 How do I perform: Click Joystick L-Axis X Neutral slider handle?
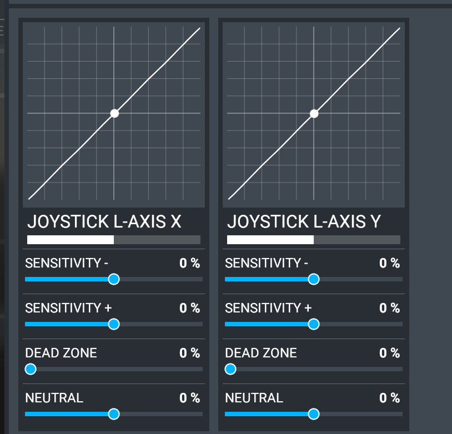[114, 414]
